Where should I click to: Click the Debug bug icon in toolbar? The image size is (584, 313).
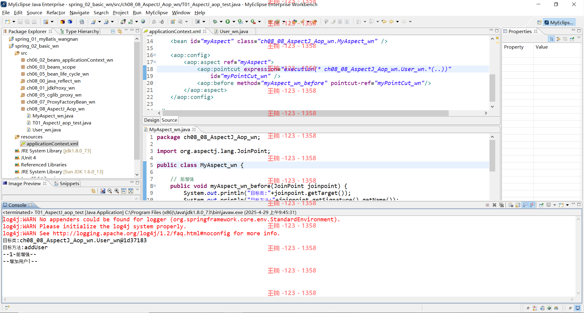215,22
